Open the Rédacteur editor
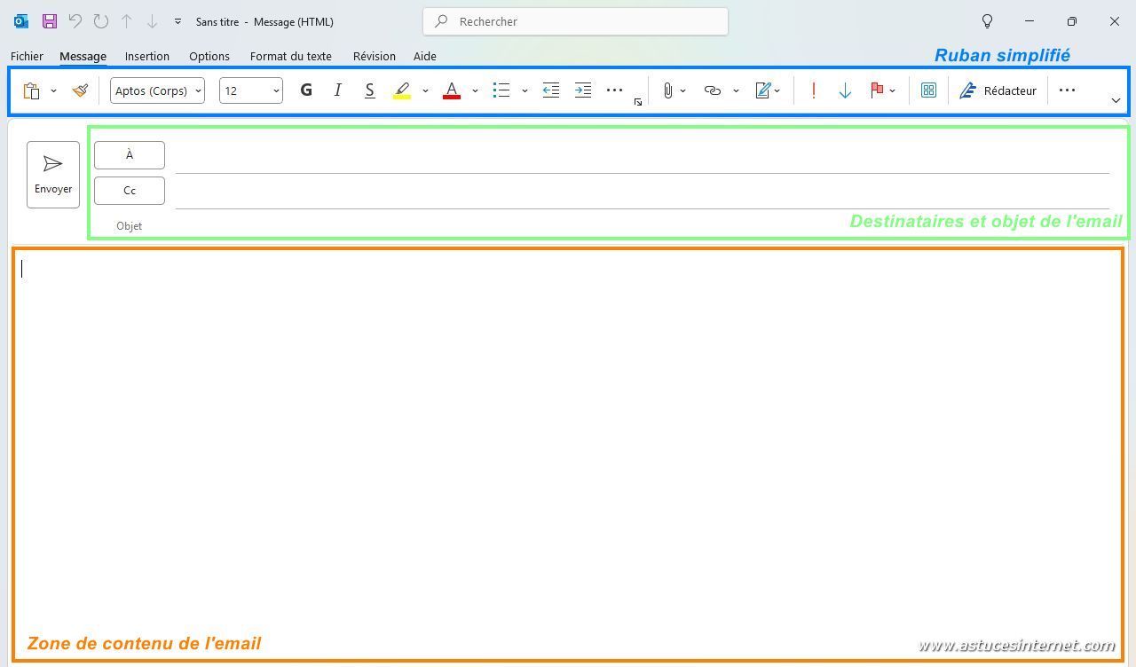 click(998, 90)
